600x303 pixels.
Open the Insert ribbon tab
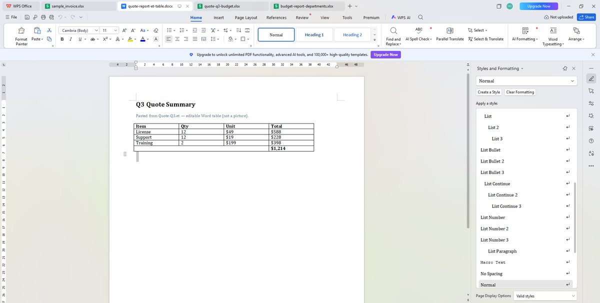pos(218,17)
